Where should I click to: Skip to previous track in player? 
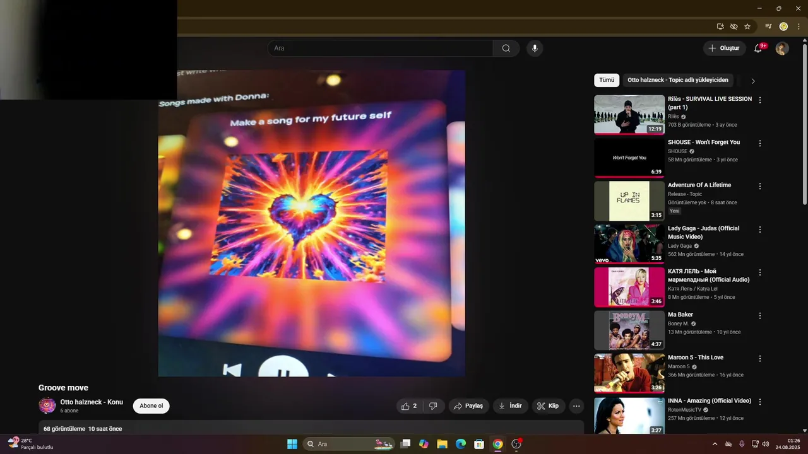pyautogui.click(x=232, y=370)
